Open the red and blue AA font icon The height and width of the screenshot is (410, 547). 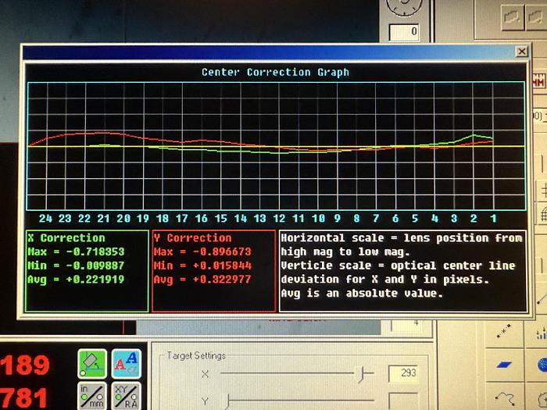[127, 364]
